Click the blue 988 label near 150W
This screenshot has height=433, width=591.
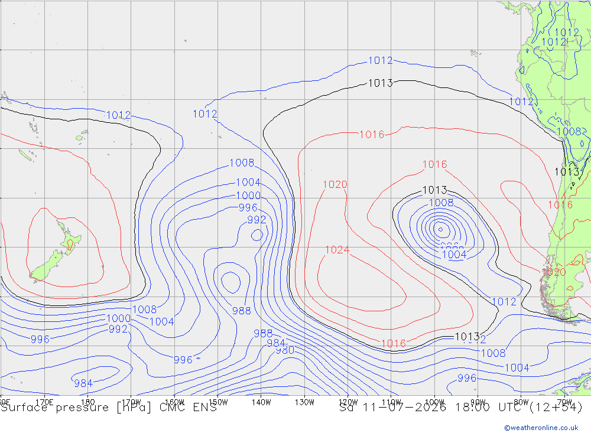[241, 311]
